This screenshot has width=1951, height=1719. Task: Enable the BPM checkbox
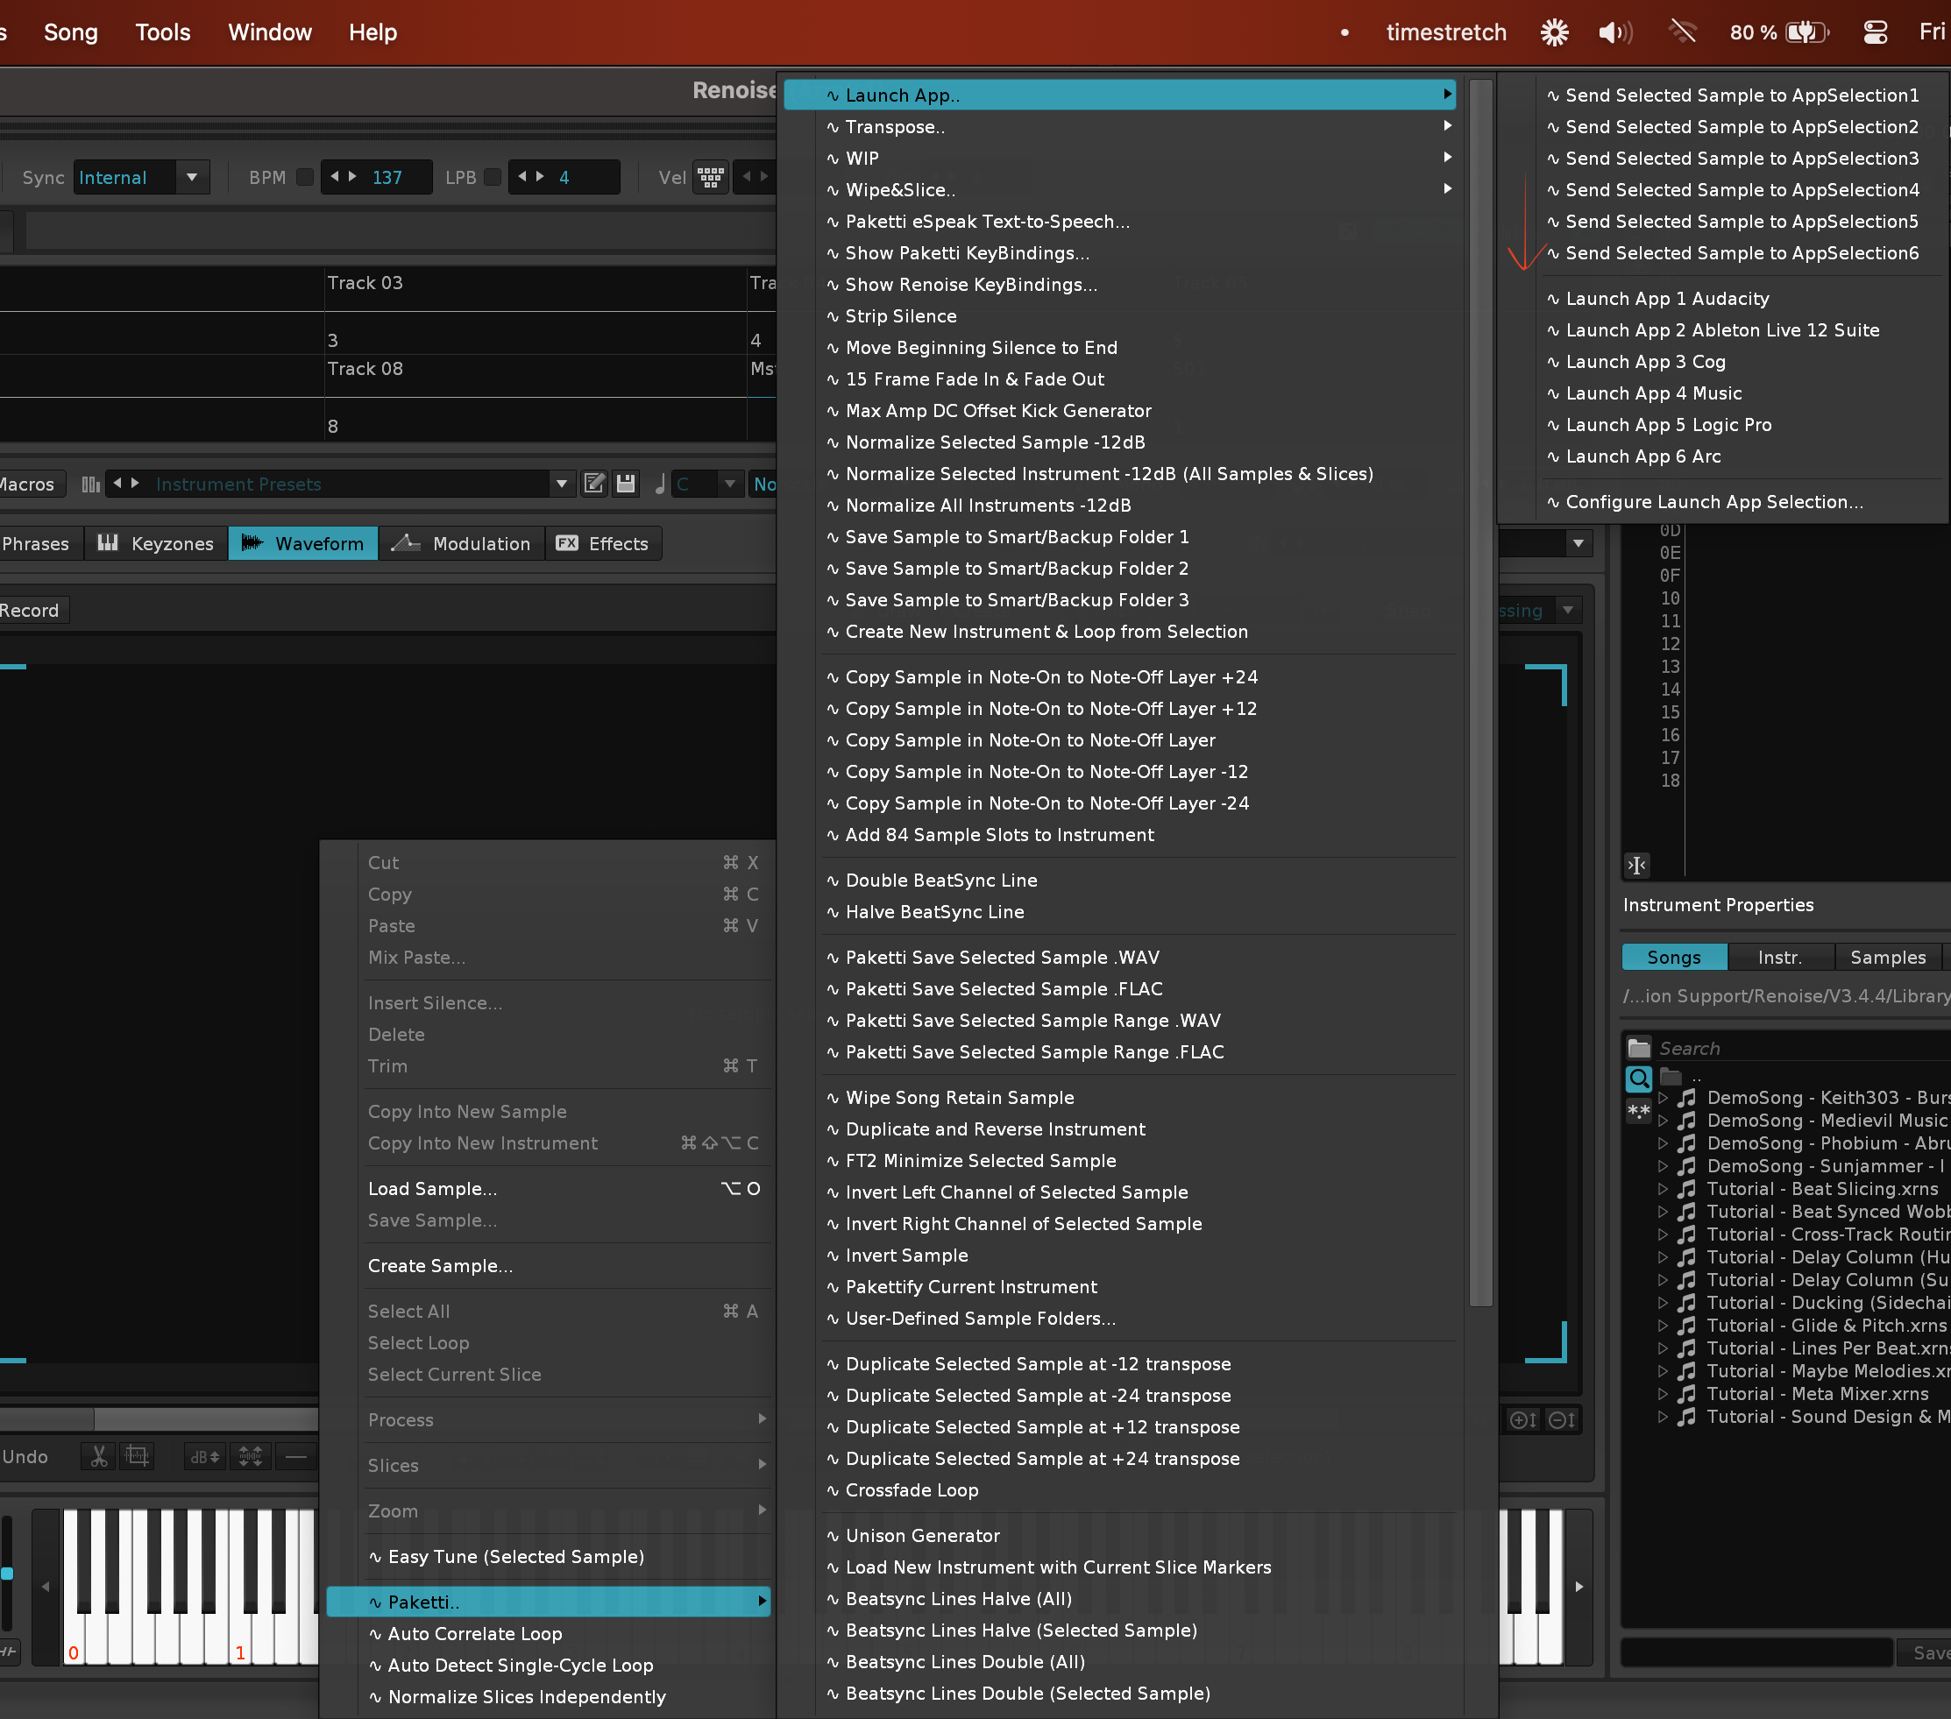tap(304, 178)
